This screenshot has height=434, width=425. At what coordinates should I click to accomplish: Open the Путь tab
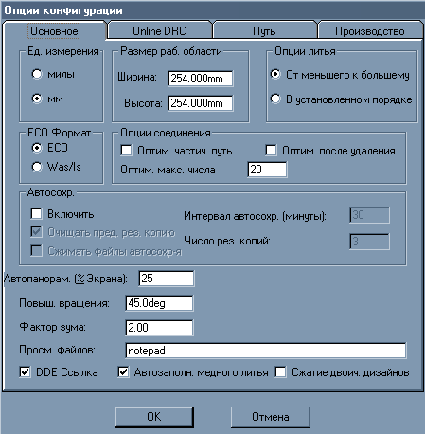(x=264, y=31)
